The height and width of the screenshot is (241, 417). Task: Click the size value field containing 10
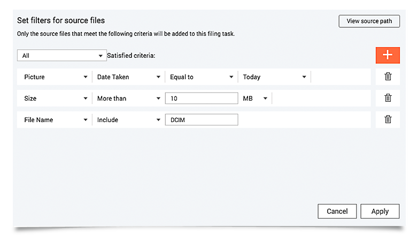(202, 99)
